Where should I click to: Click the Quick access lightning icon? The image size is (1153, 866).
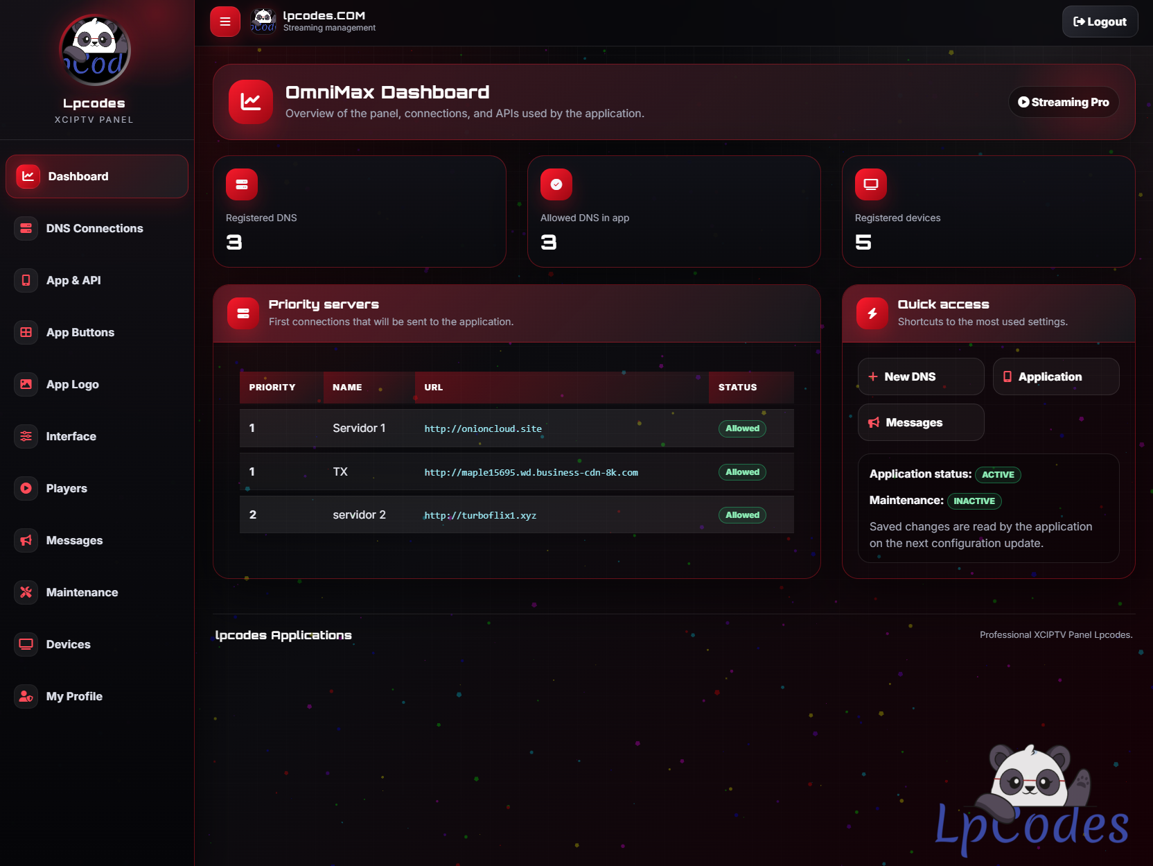872,313
